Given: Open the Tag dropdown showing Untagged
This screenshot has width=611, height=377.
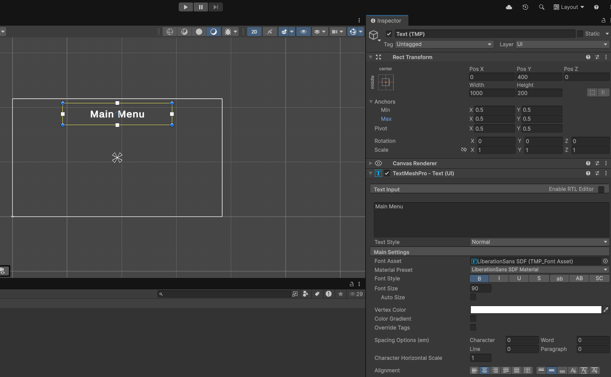Looking at the screenshot, I should (x=444, y=44).
